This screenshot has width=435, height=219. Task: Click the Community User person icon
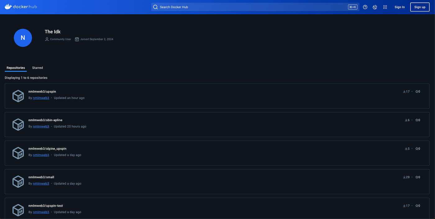[47, 39]
